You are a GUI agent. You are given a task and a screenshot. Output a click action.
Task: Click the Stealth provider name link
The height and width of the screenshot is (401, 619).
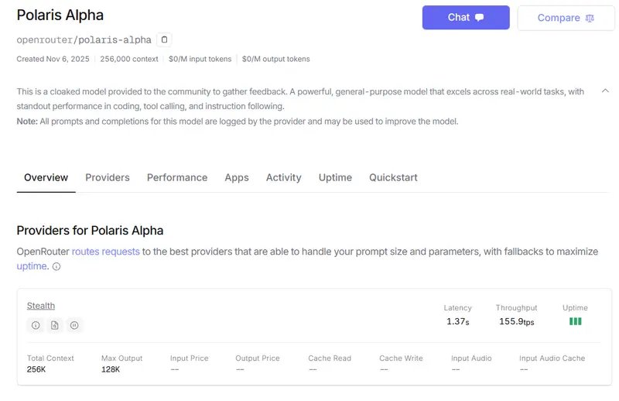(41, 306)
